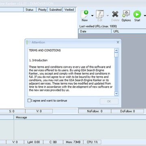
Task: Click the "LpM: 0.00" status entry
Action: (34, 142)
